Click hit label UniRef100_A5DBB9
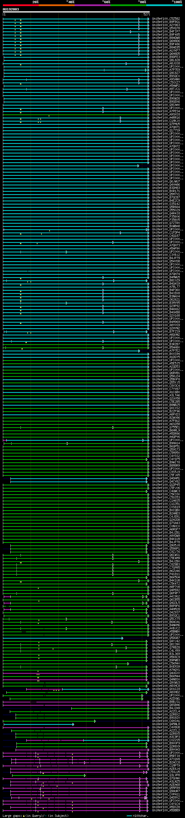This screenshot has height=818, width=185. 166,810
